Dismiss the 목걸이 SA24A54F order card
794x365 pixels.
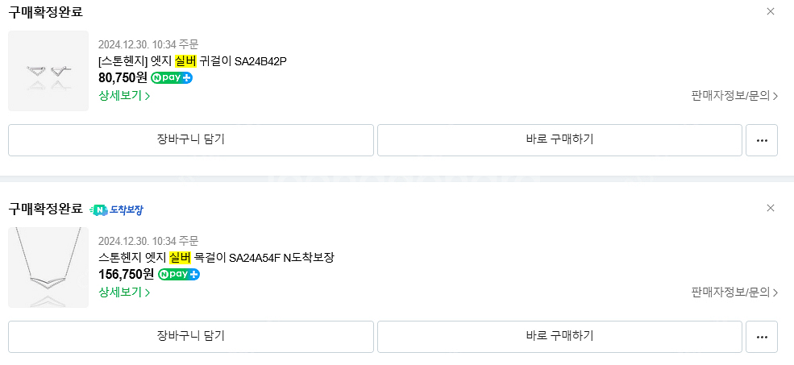(x=770, y=208)
